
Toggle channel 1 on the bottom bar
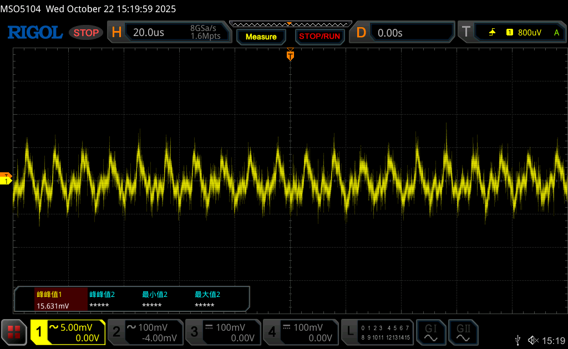39,332
